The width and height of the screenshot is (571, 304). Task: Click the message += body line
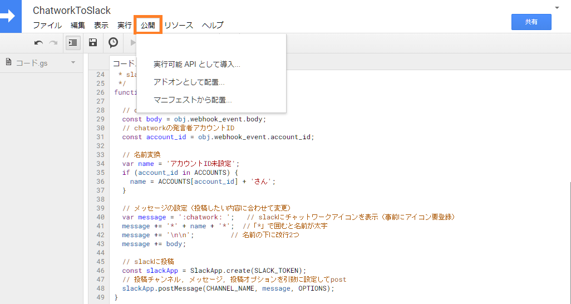[154, 244]
